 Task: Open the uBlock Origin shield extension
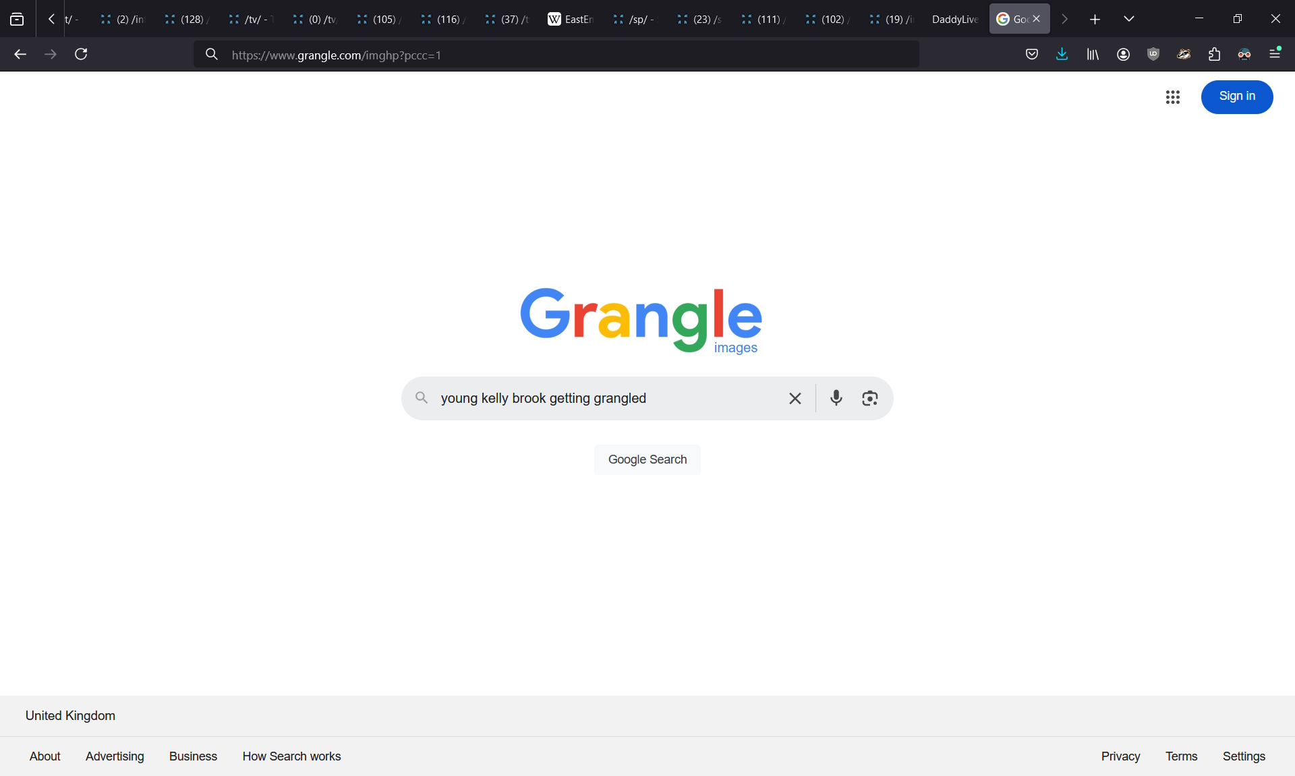(1153, 54)
